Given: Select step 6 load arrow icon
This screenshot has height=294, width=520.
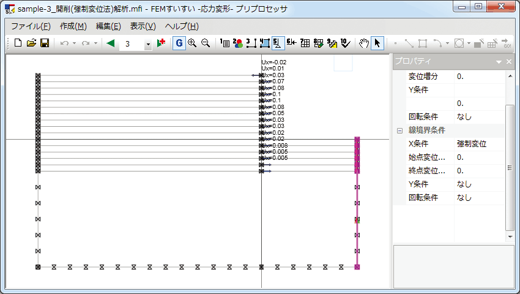Looking at the screenshot, I should [x=291, y=43].
